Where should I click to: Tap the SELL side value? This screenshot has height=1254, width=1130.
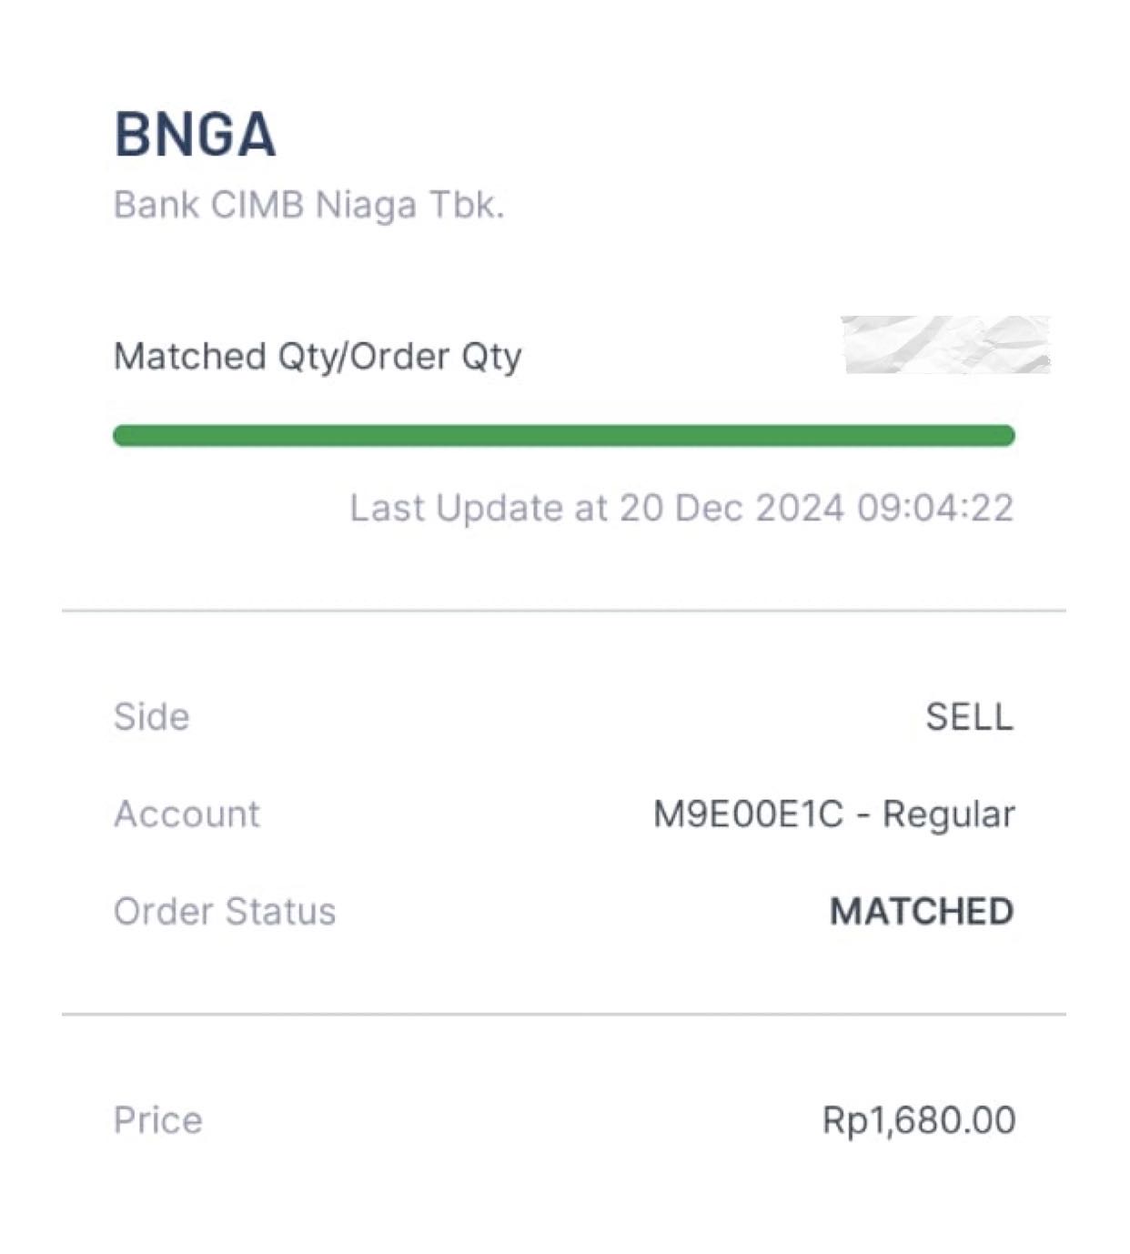point(969,717)
